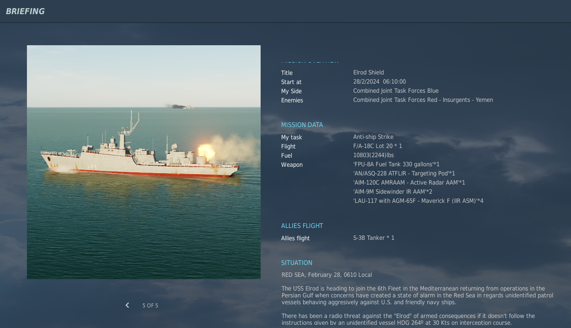Click the AGM-65F Maverick weapon entry

[418, 201]
